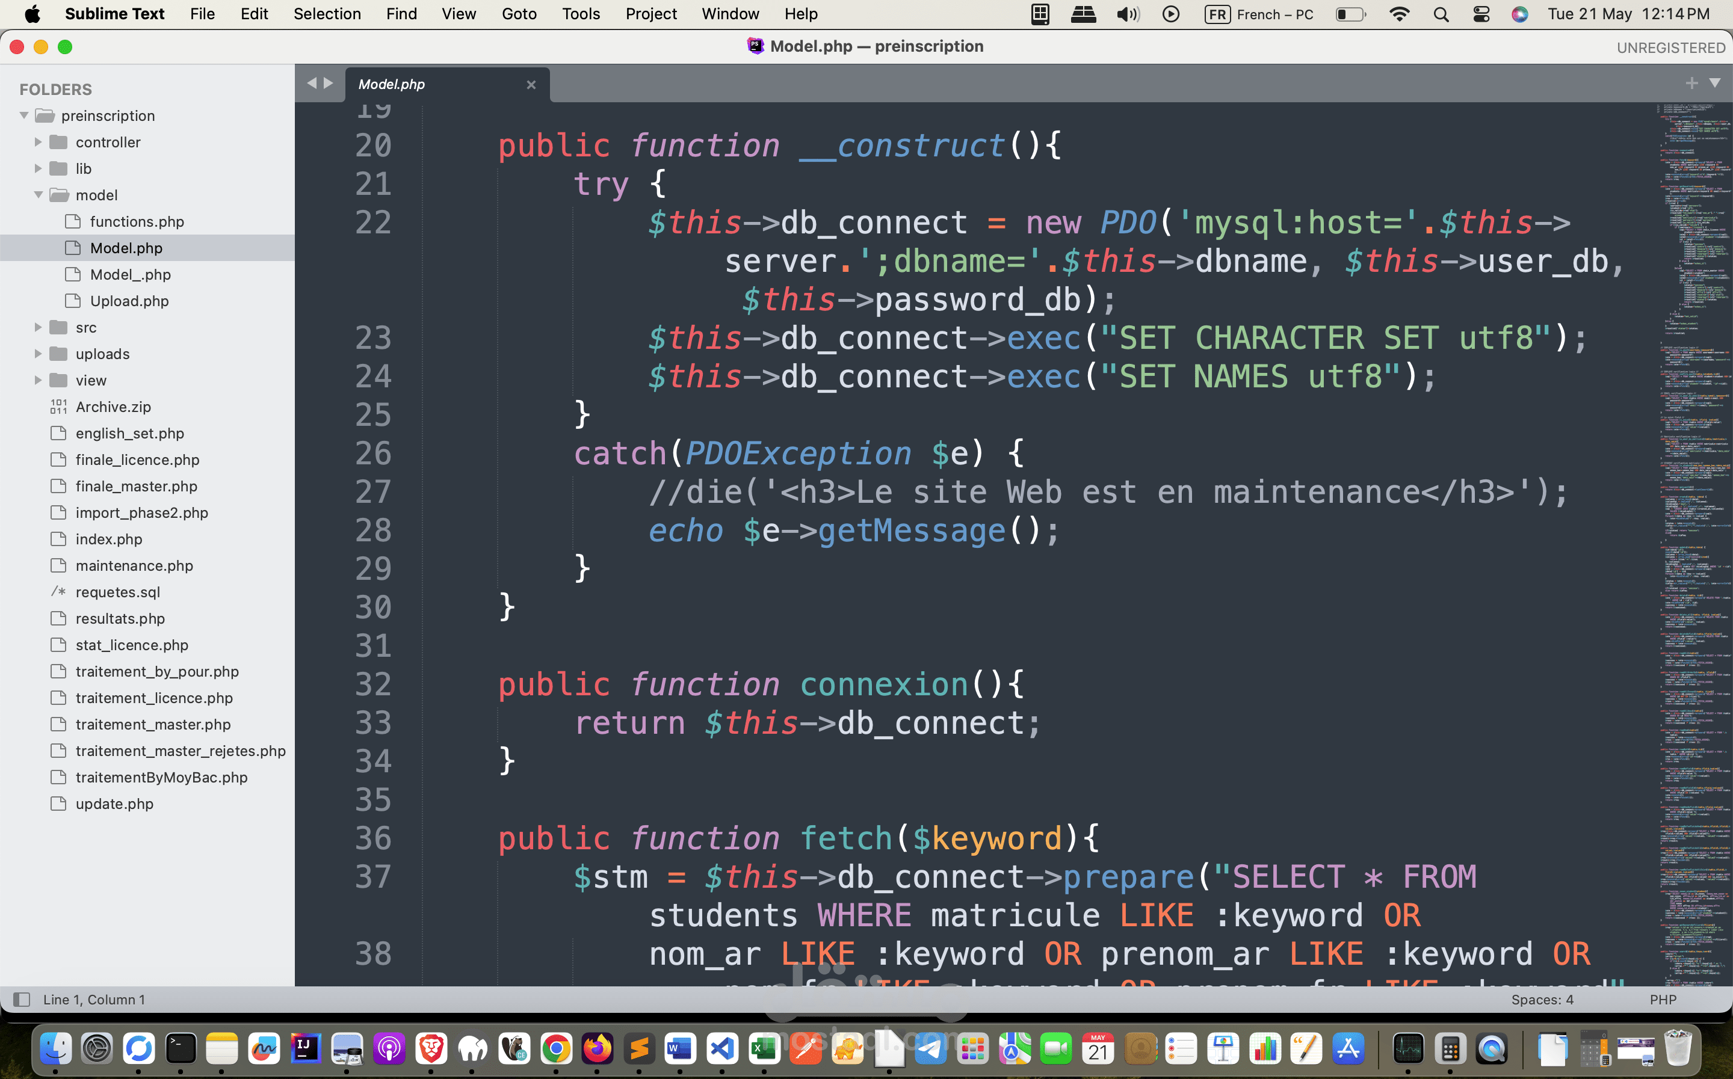Click Spaces: 4 indentation setting

(1542, 999)
